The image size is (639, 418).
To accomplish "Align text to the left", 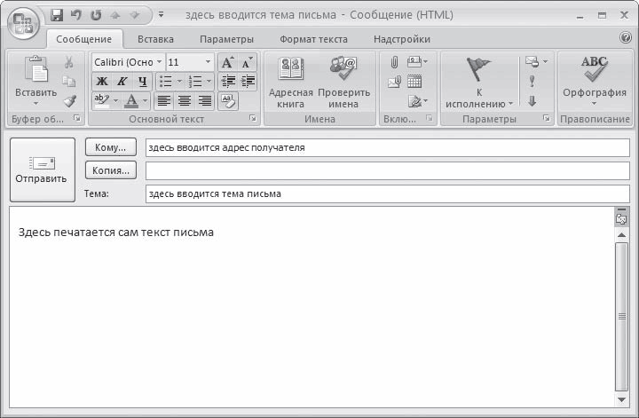I will 164,100.
